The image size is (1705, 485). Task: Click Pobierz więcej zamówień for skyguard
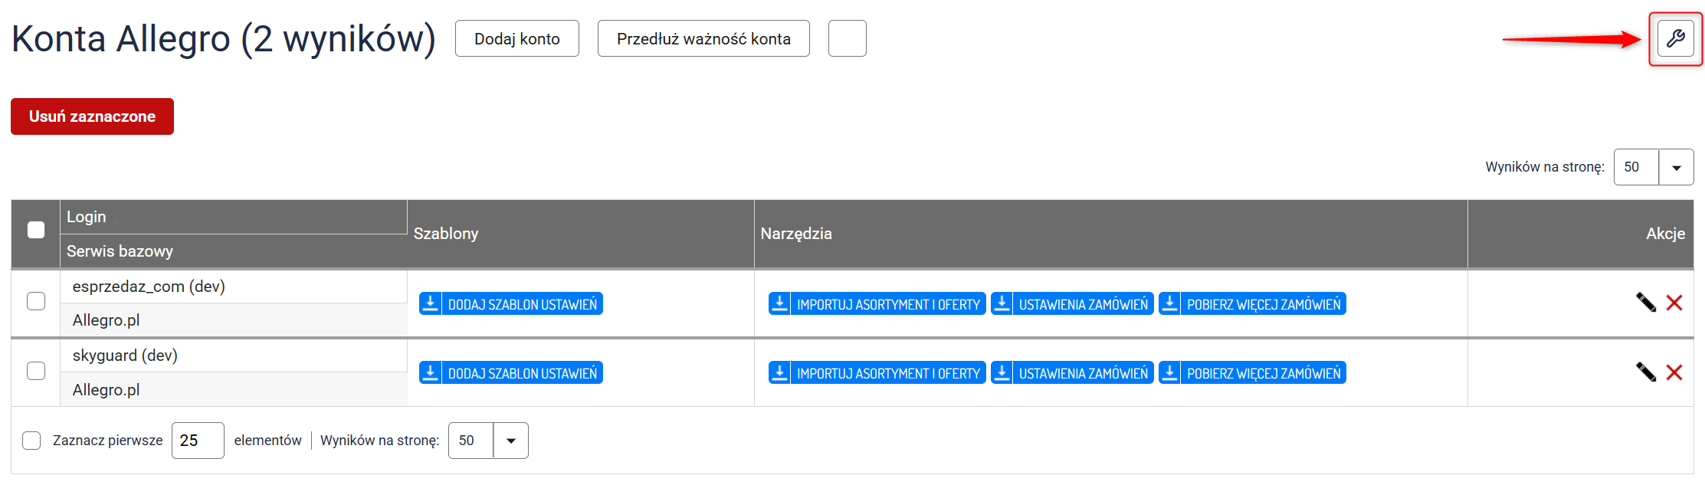(x=1252, y=373)
